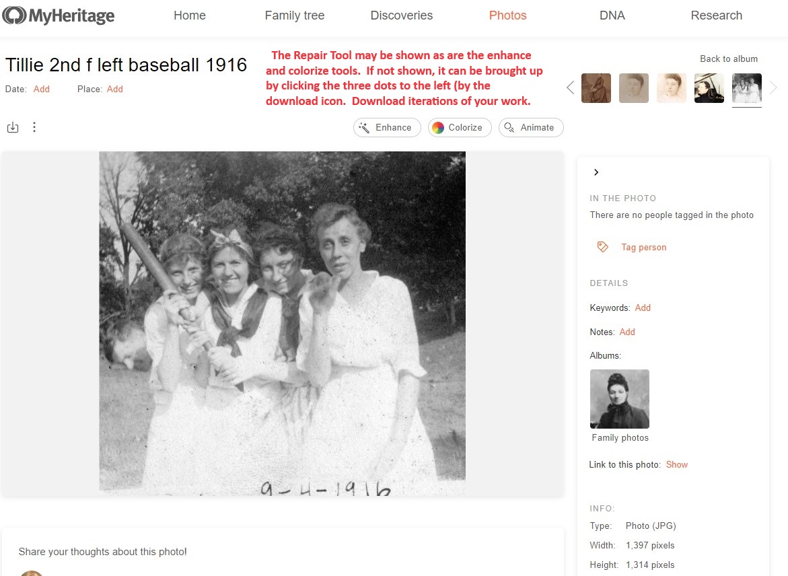Image resolution: width=788 pixels, height=576 pixels.
Task: Show the link to this photo
Action: 676,464
